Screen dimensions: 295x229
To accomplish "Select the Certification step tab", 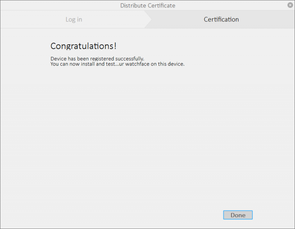I will (221, 20).
